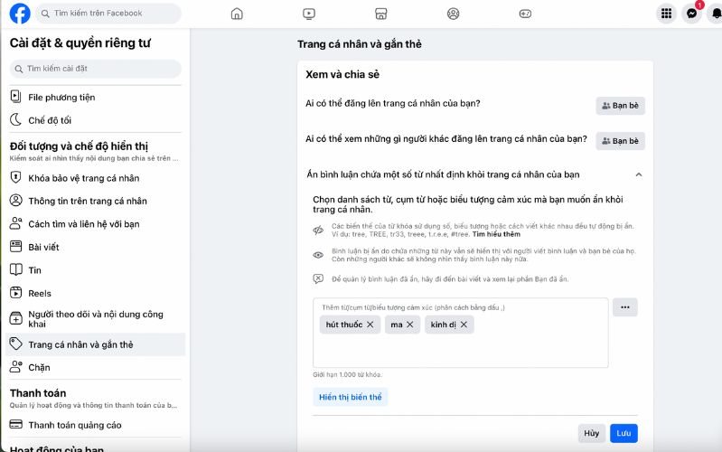The image size is (722, 452).
Task: Click the Facebook logo
Action: 20,14
